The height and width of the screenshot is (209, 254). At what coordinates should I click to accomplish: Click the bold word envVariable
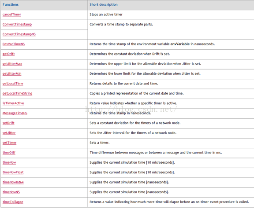point(180,44)
